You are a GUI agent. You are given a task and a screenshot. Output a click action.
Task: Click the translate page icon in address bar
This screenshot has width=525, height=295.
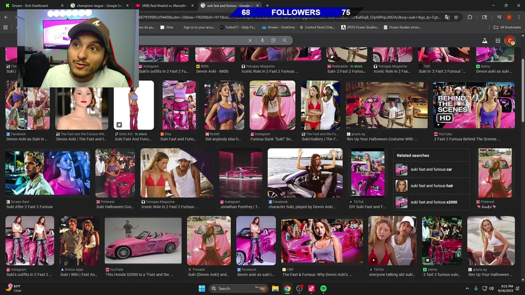point(447,17)
